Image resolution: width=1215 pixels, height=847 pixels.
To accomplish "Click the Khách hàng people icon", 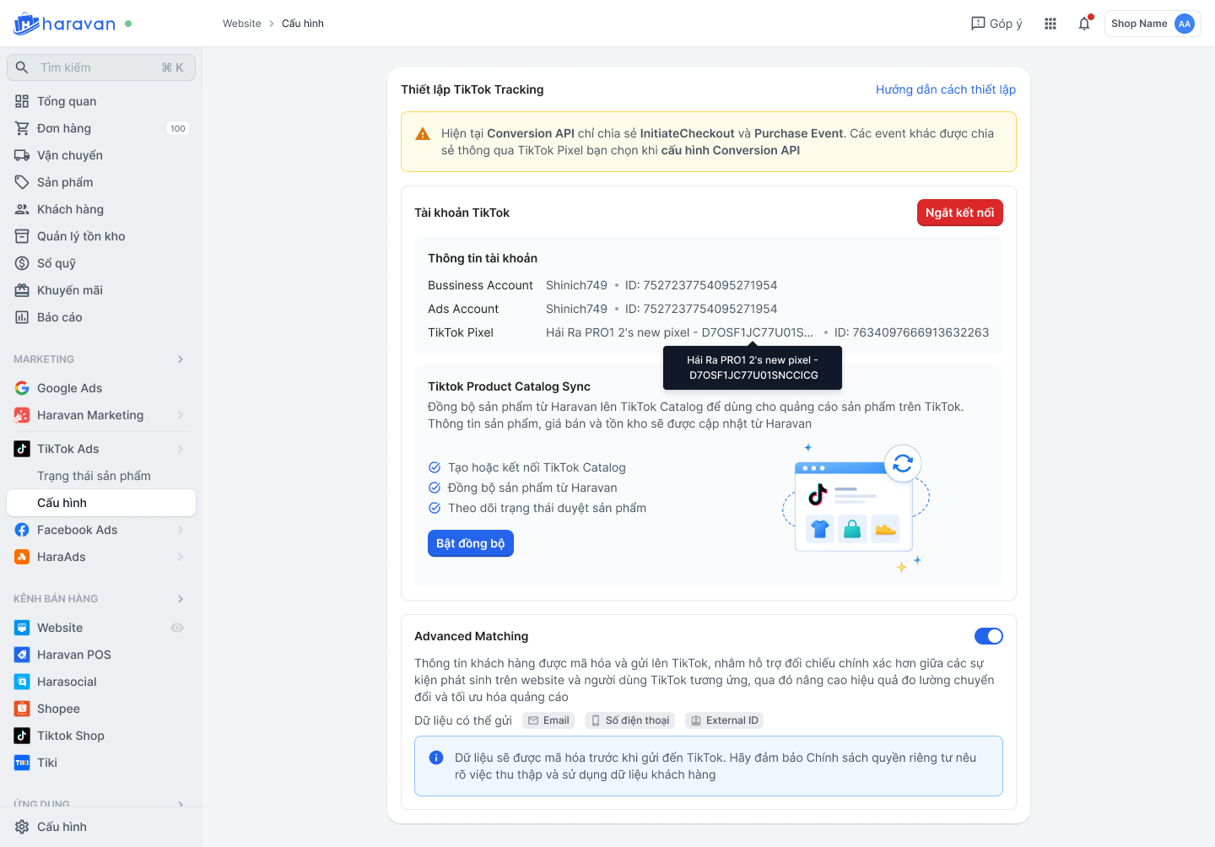I will pos(22,209).
